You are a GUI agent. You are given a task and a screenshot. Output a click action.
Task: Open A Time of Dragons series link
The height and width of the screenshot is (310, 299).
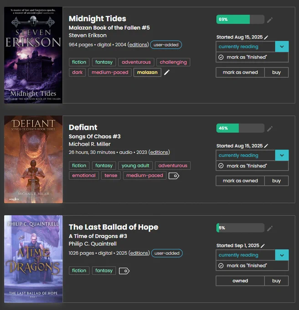tap(98, 236)
